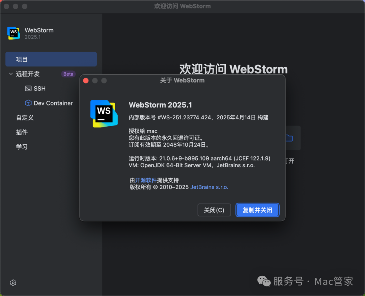Visit the JetBrains s.r.o. link
This screenshot has height=296, width=365.
pos(209,187)
